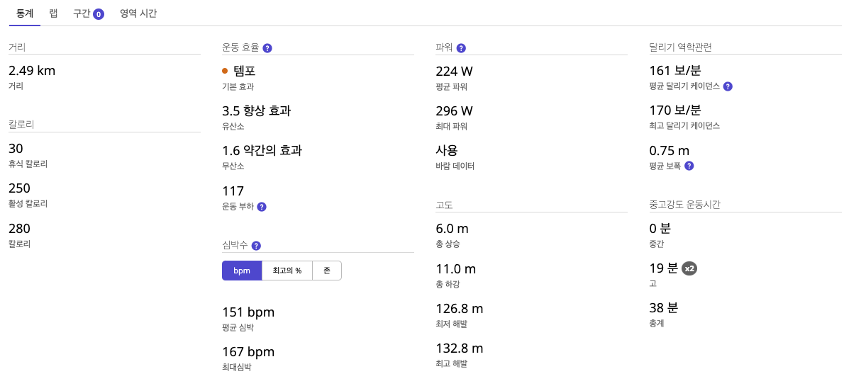Viewport: 861px width, 386px height.
Task: Select bpm heart rate display
Action: point(242,271)
